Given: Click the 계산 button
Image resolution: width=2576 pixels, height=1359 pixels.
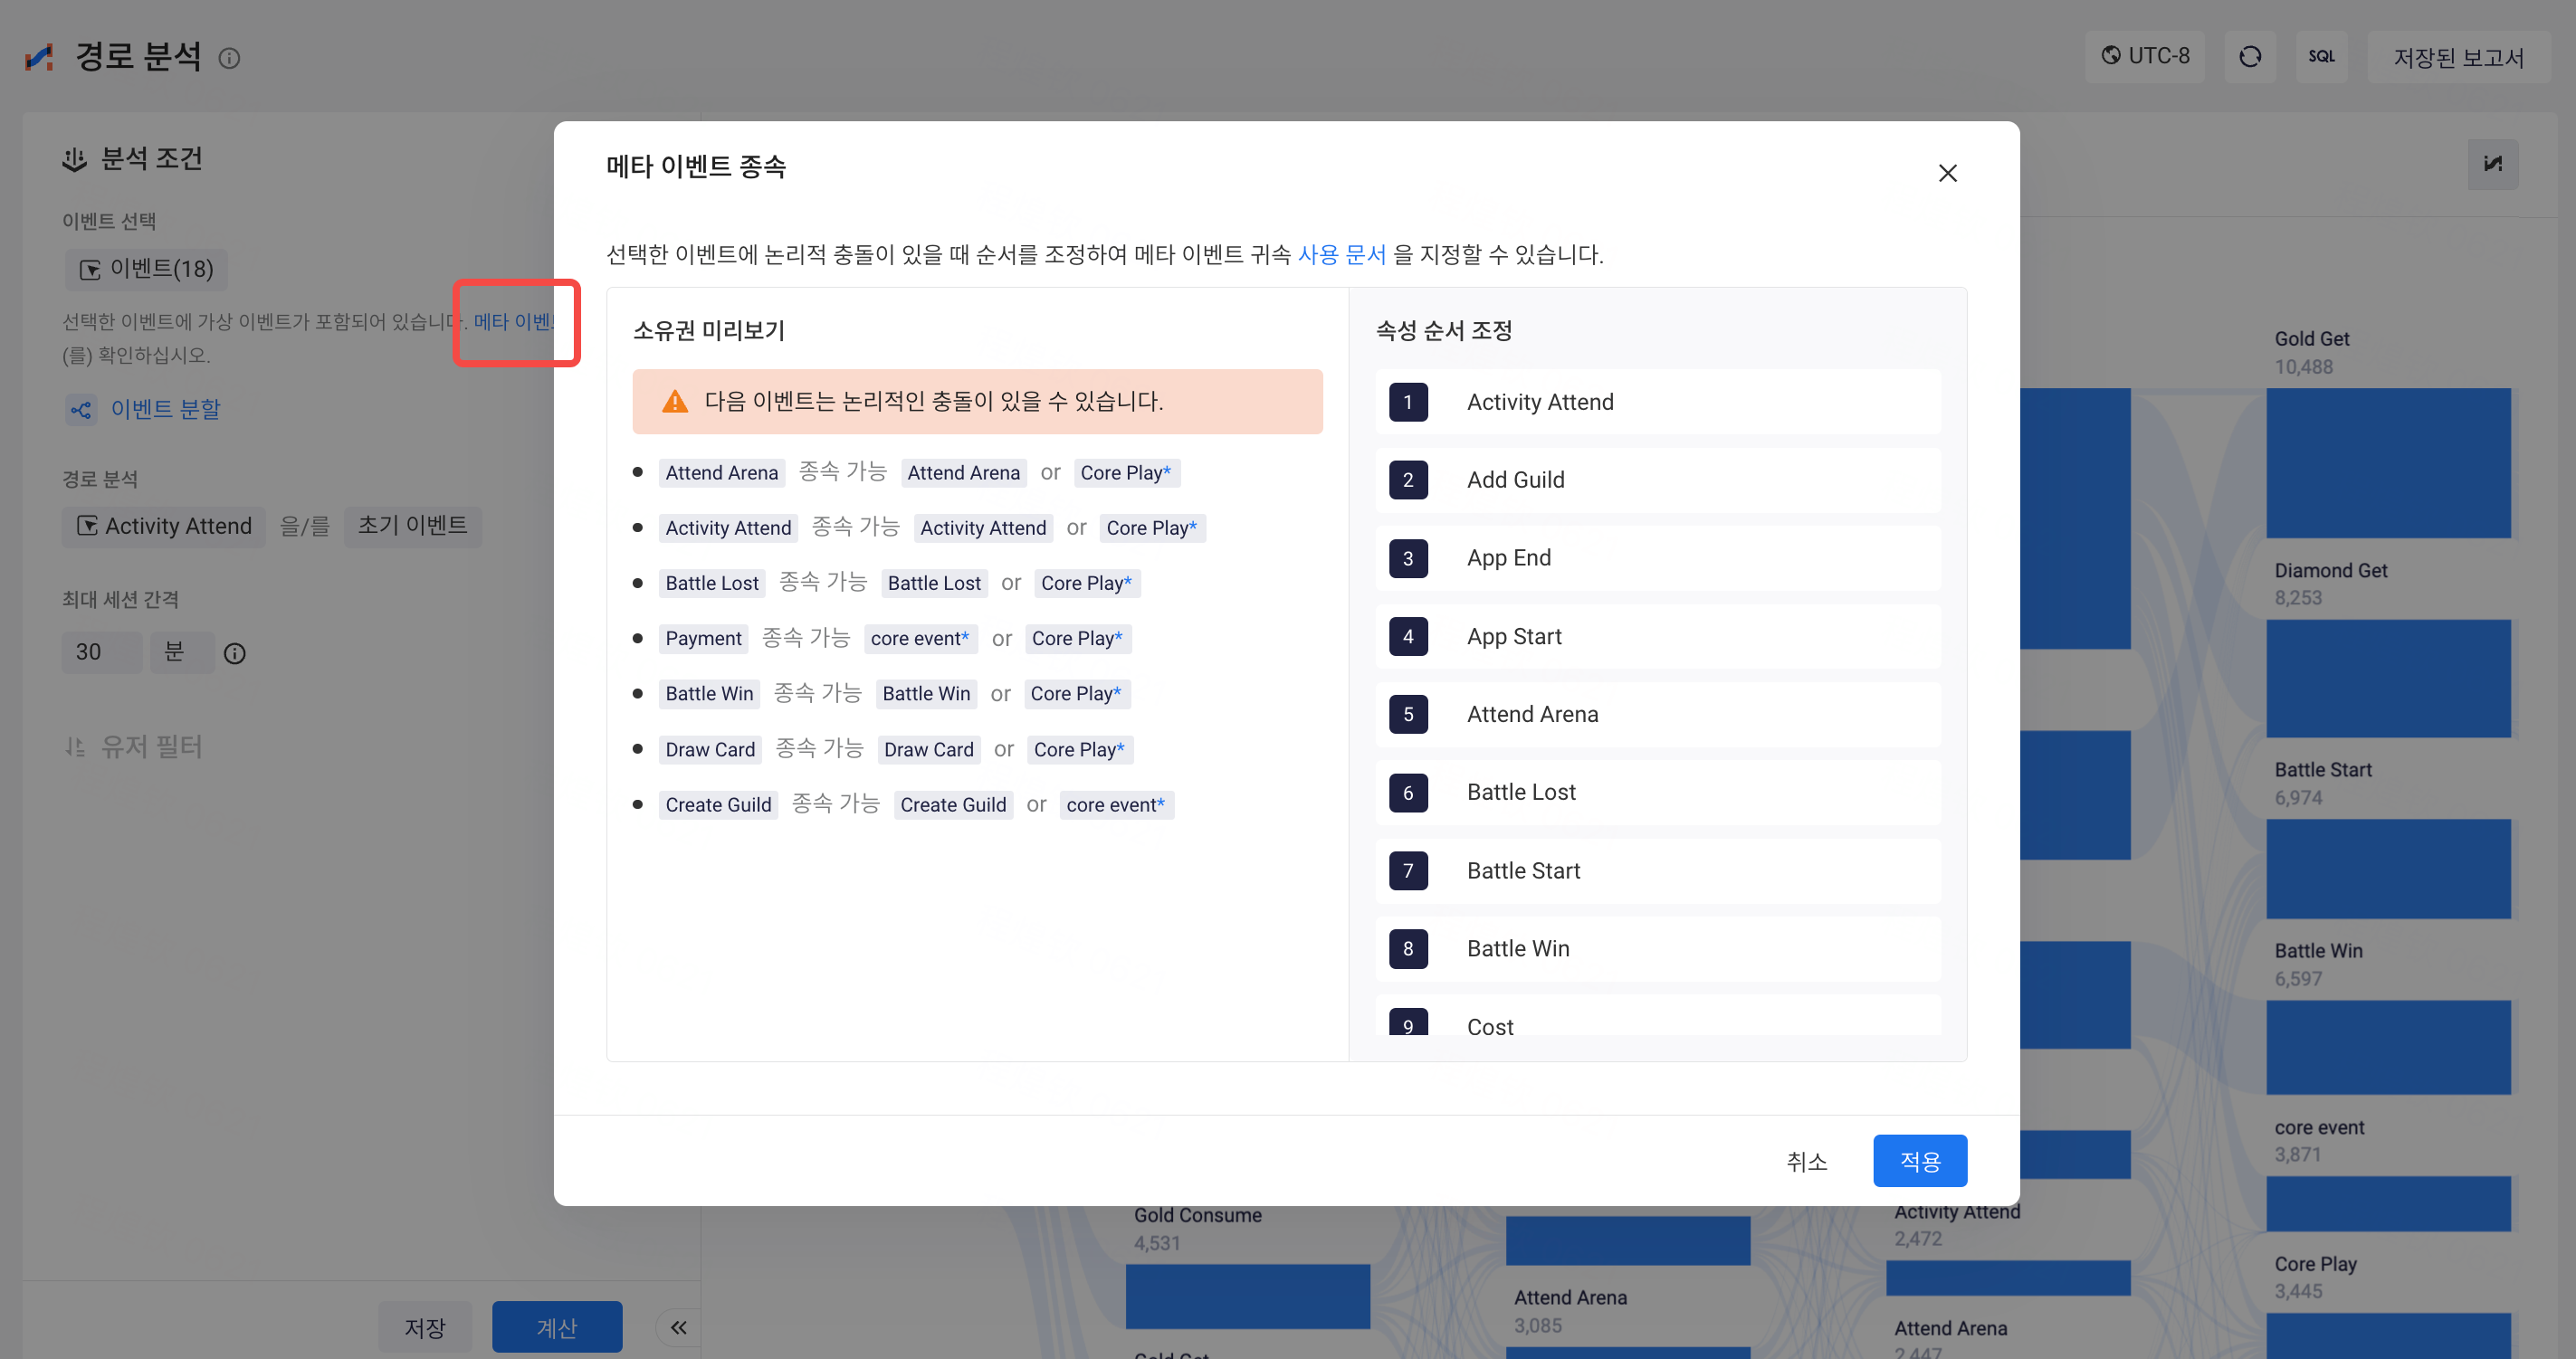Looking at the screenshot, I should click(x=557, y=1327).
